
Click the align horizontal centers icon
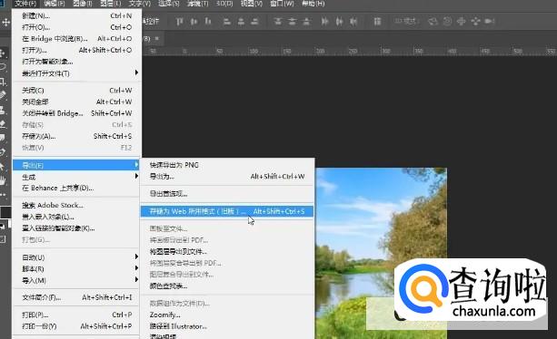(241, 22)
